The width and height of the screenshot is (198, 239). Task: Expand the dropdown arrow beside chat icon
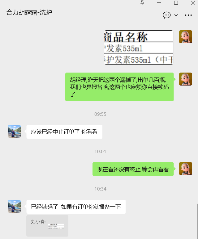click(x=176, y=15)
